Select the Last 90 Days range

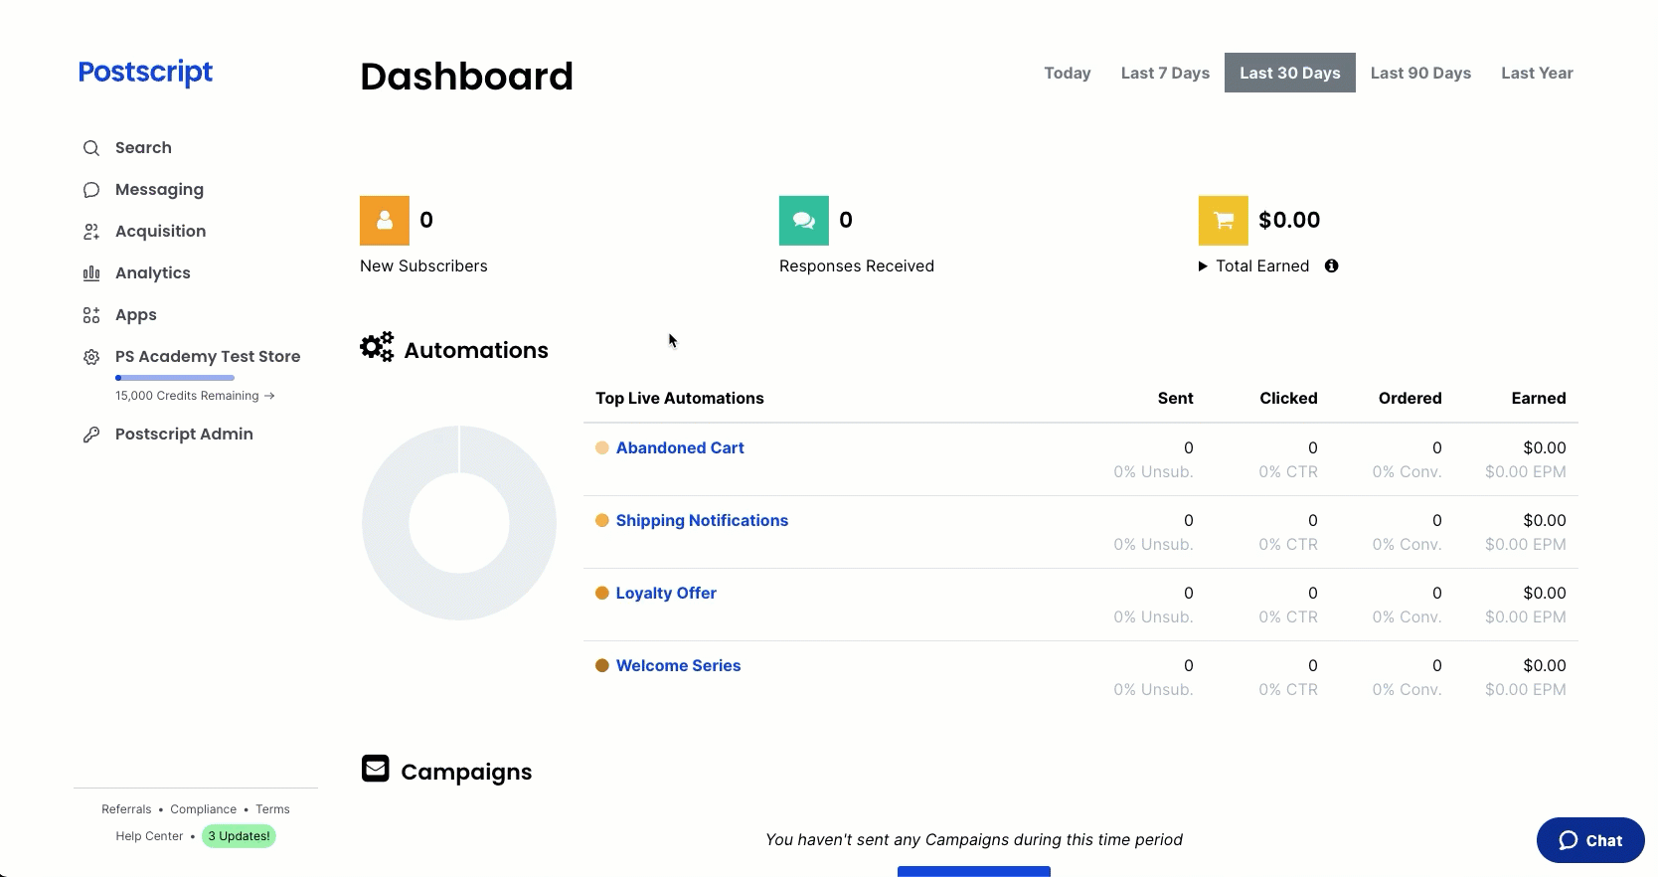1420,74
